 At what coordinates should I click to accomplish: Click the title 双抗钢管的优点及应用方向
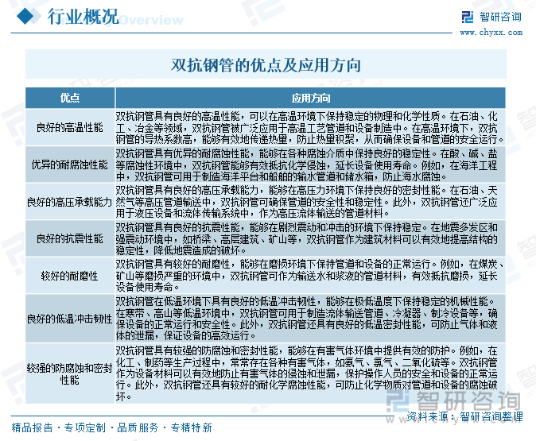266,64
